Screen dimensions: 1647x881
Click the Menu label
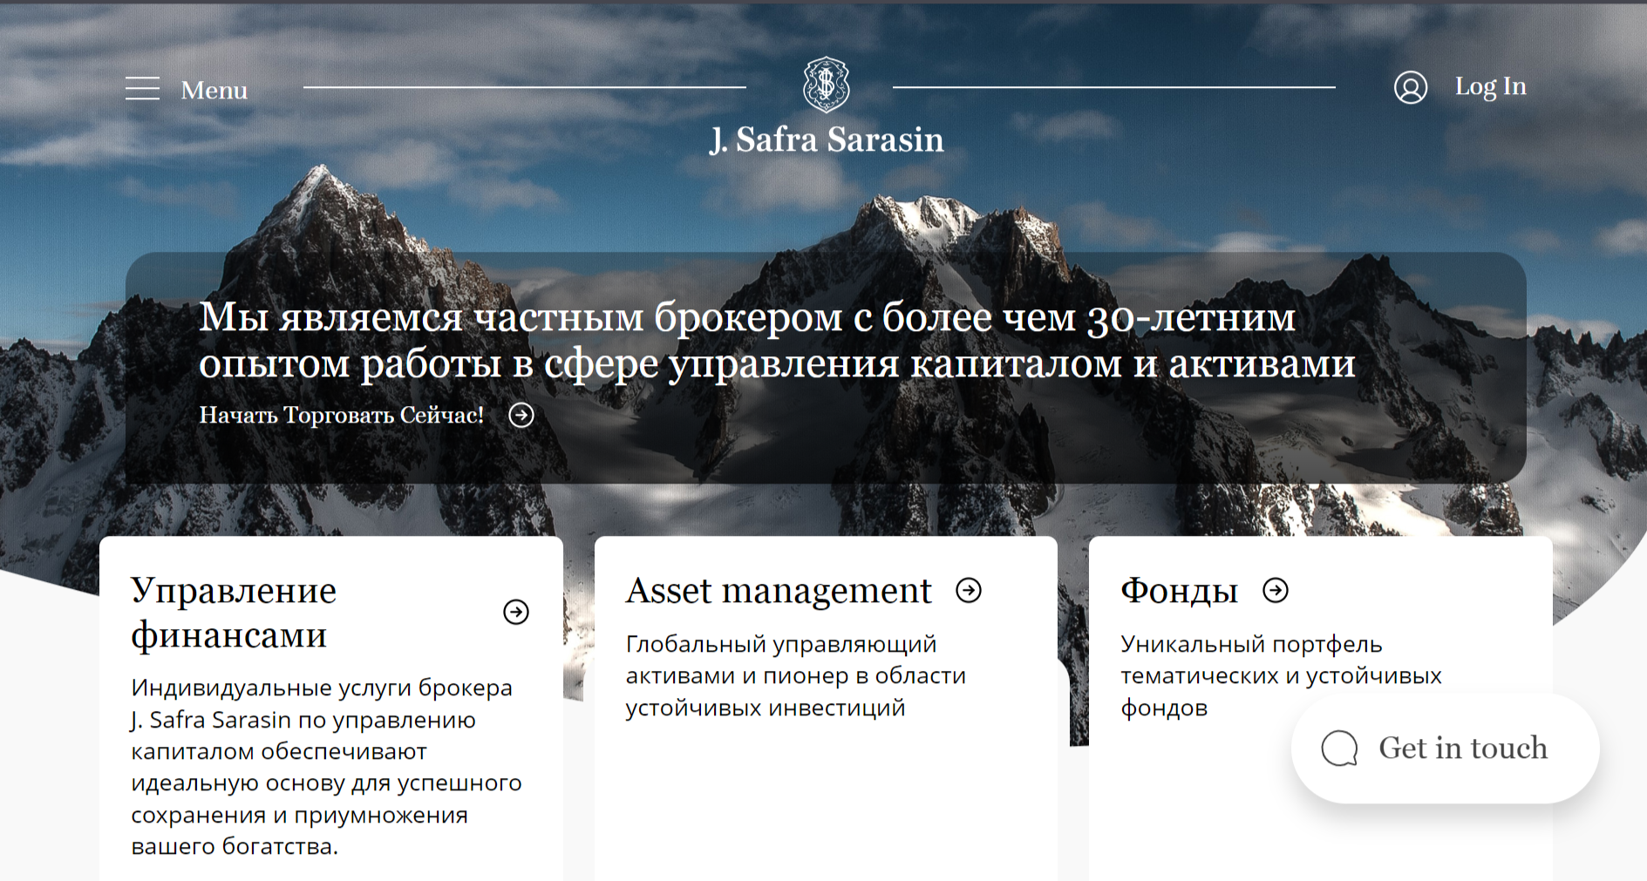214,90
